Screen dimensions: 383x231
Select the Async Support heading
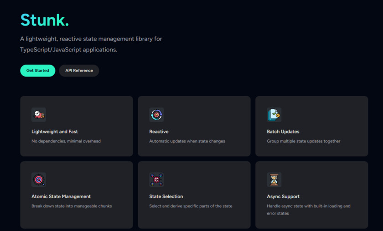(x=283, y=197)
